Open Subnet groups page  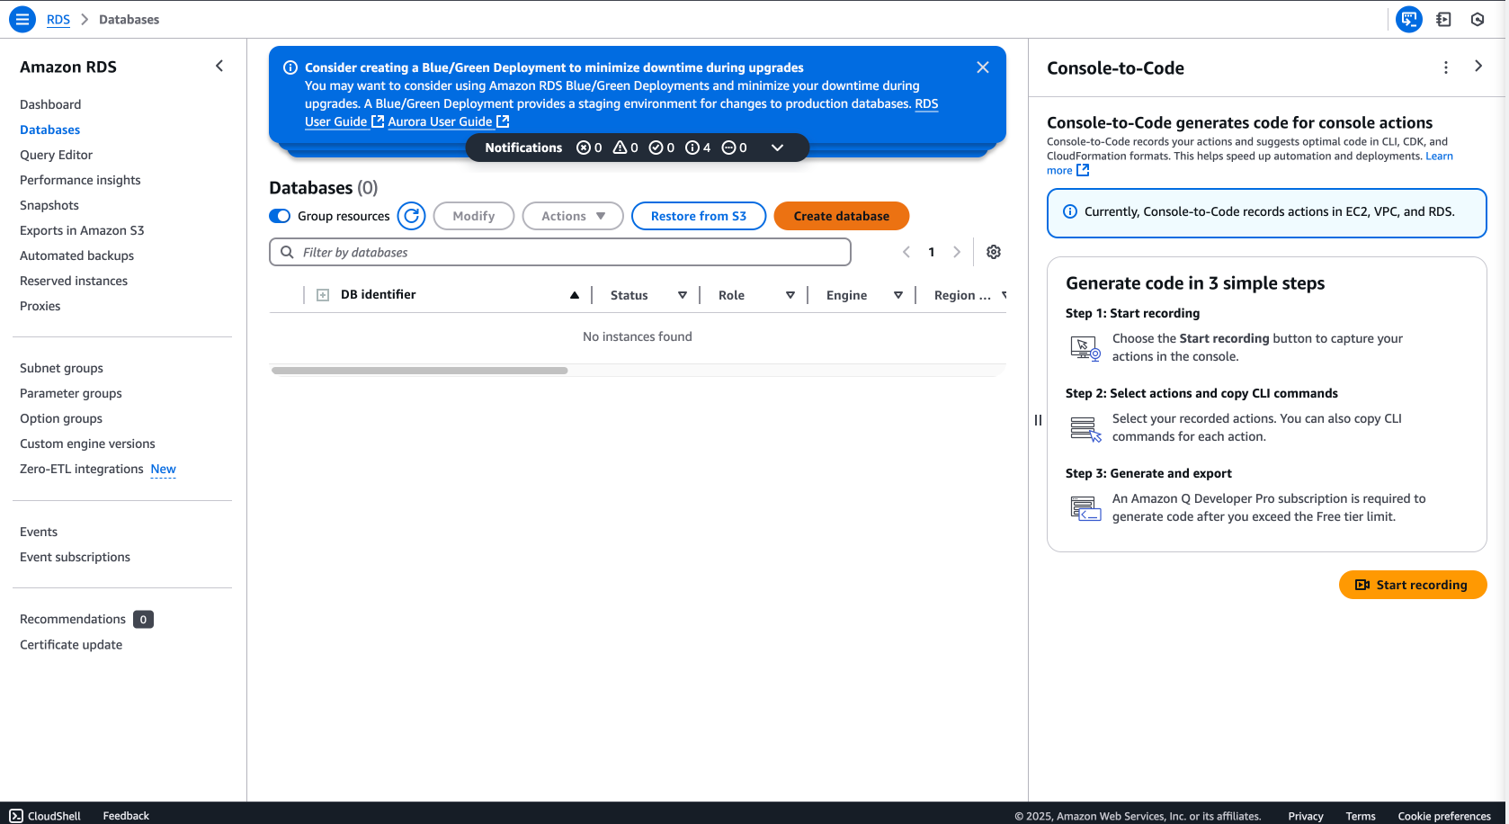pyautogui.click(x=61, y=368)
